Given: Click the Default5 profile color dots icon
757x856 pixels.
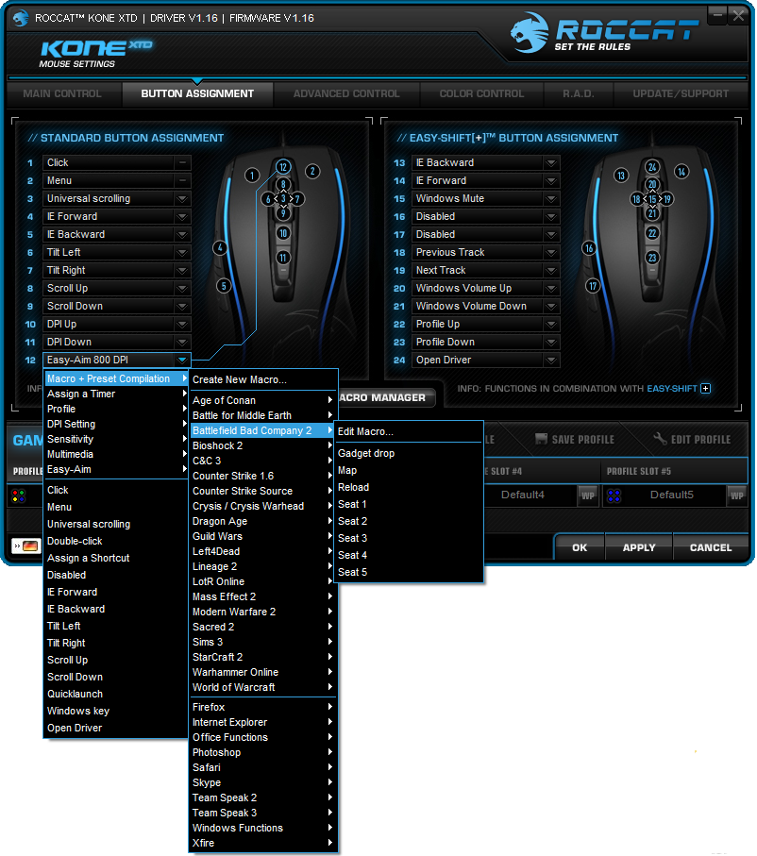Looking at the screenshot, I should pyautogui.click(x=614, y=495).
